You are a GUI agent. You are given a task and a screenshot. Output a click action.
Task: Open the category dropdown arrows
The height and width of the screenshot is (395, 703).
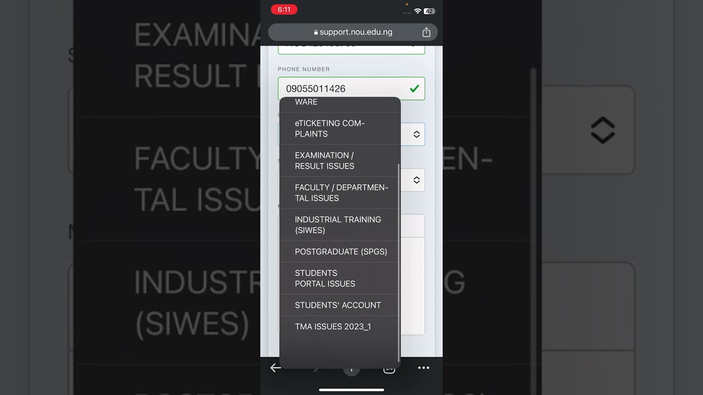click(x=416, y=134)
